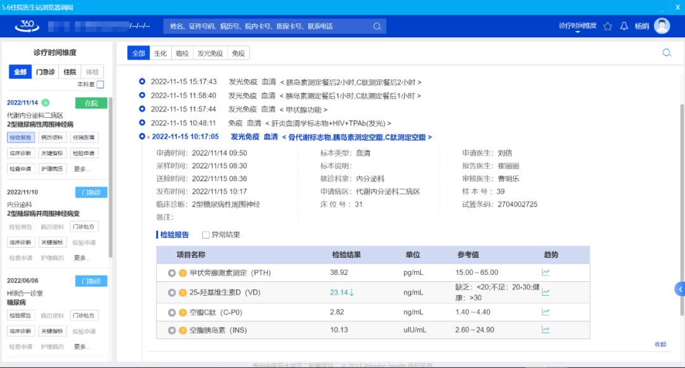Click the green badge beside 2022/11/14

click(46, 103)
